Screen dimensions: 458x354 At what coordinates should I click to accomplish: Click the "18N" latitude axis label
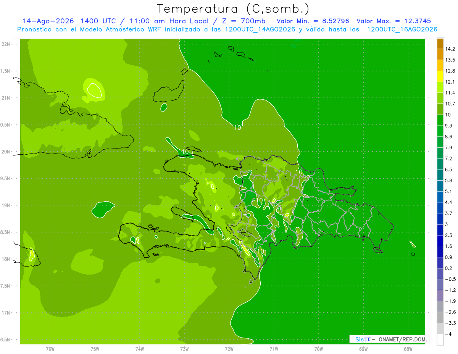[x=5, y=259]
